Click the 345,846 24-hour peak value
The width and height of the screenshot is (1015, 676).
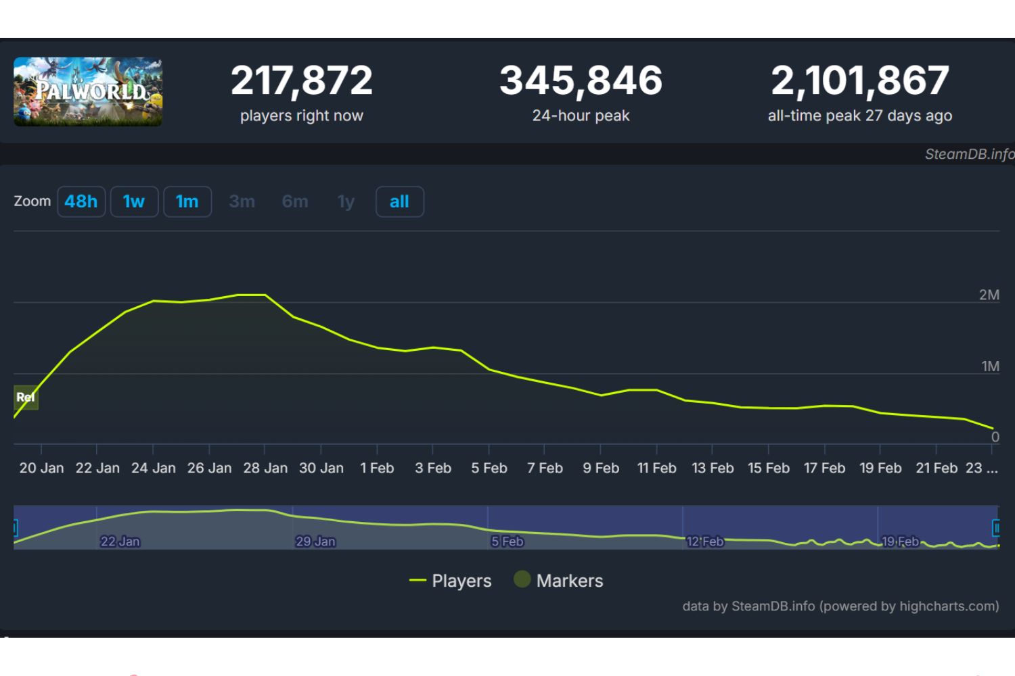pyautogui.click(x=581, y=80)
